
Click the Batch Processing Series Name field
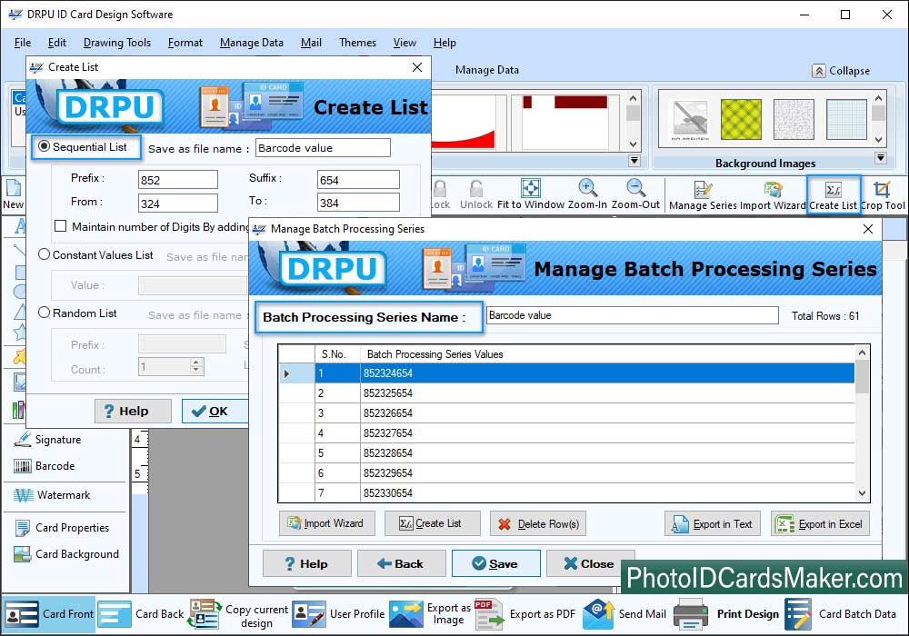[632, 315]
